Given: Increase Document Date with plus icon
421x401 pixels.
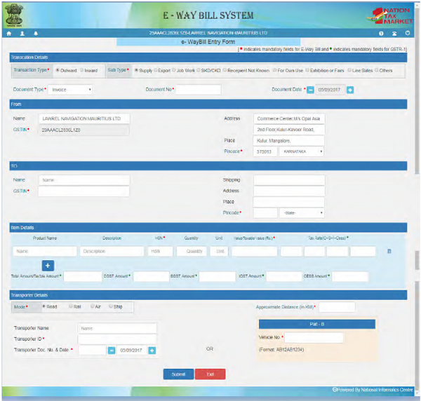Looking at the screenshot, I should [x=350, y=89].
